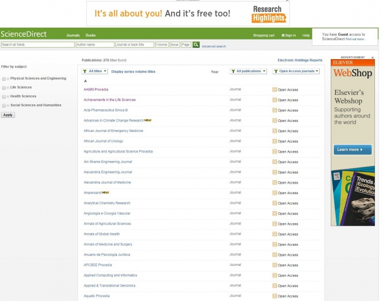
Task: Click Open Access icon for Agriculture and Agricultural Science Procedia
Action: pos(275,152)
